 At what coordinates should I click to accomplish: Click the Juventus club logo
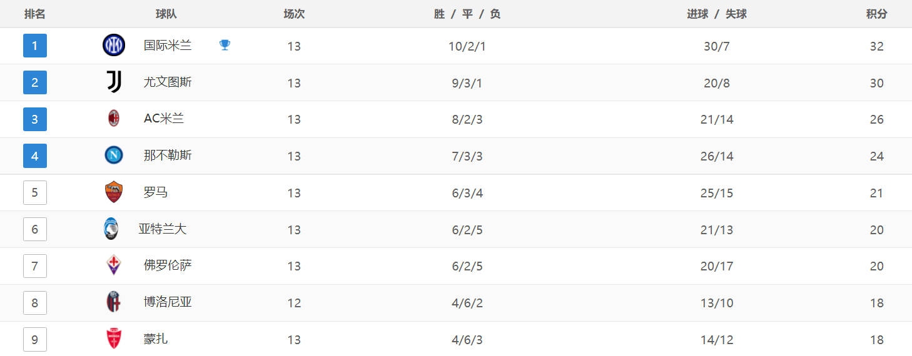114,82
